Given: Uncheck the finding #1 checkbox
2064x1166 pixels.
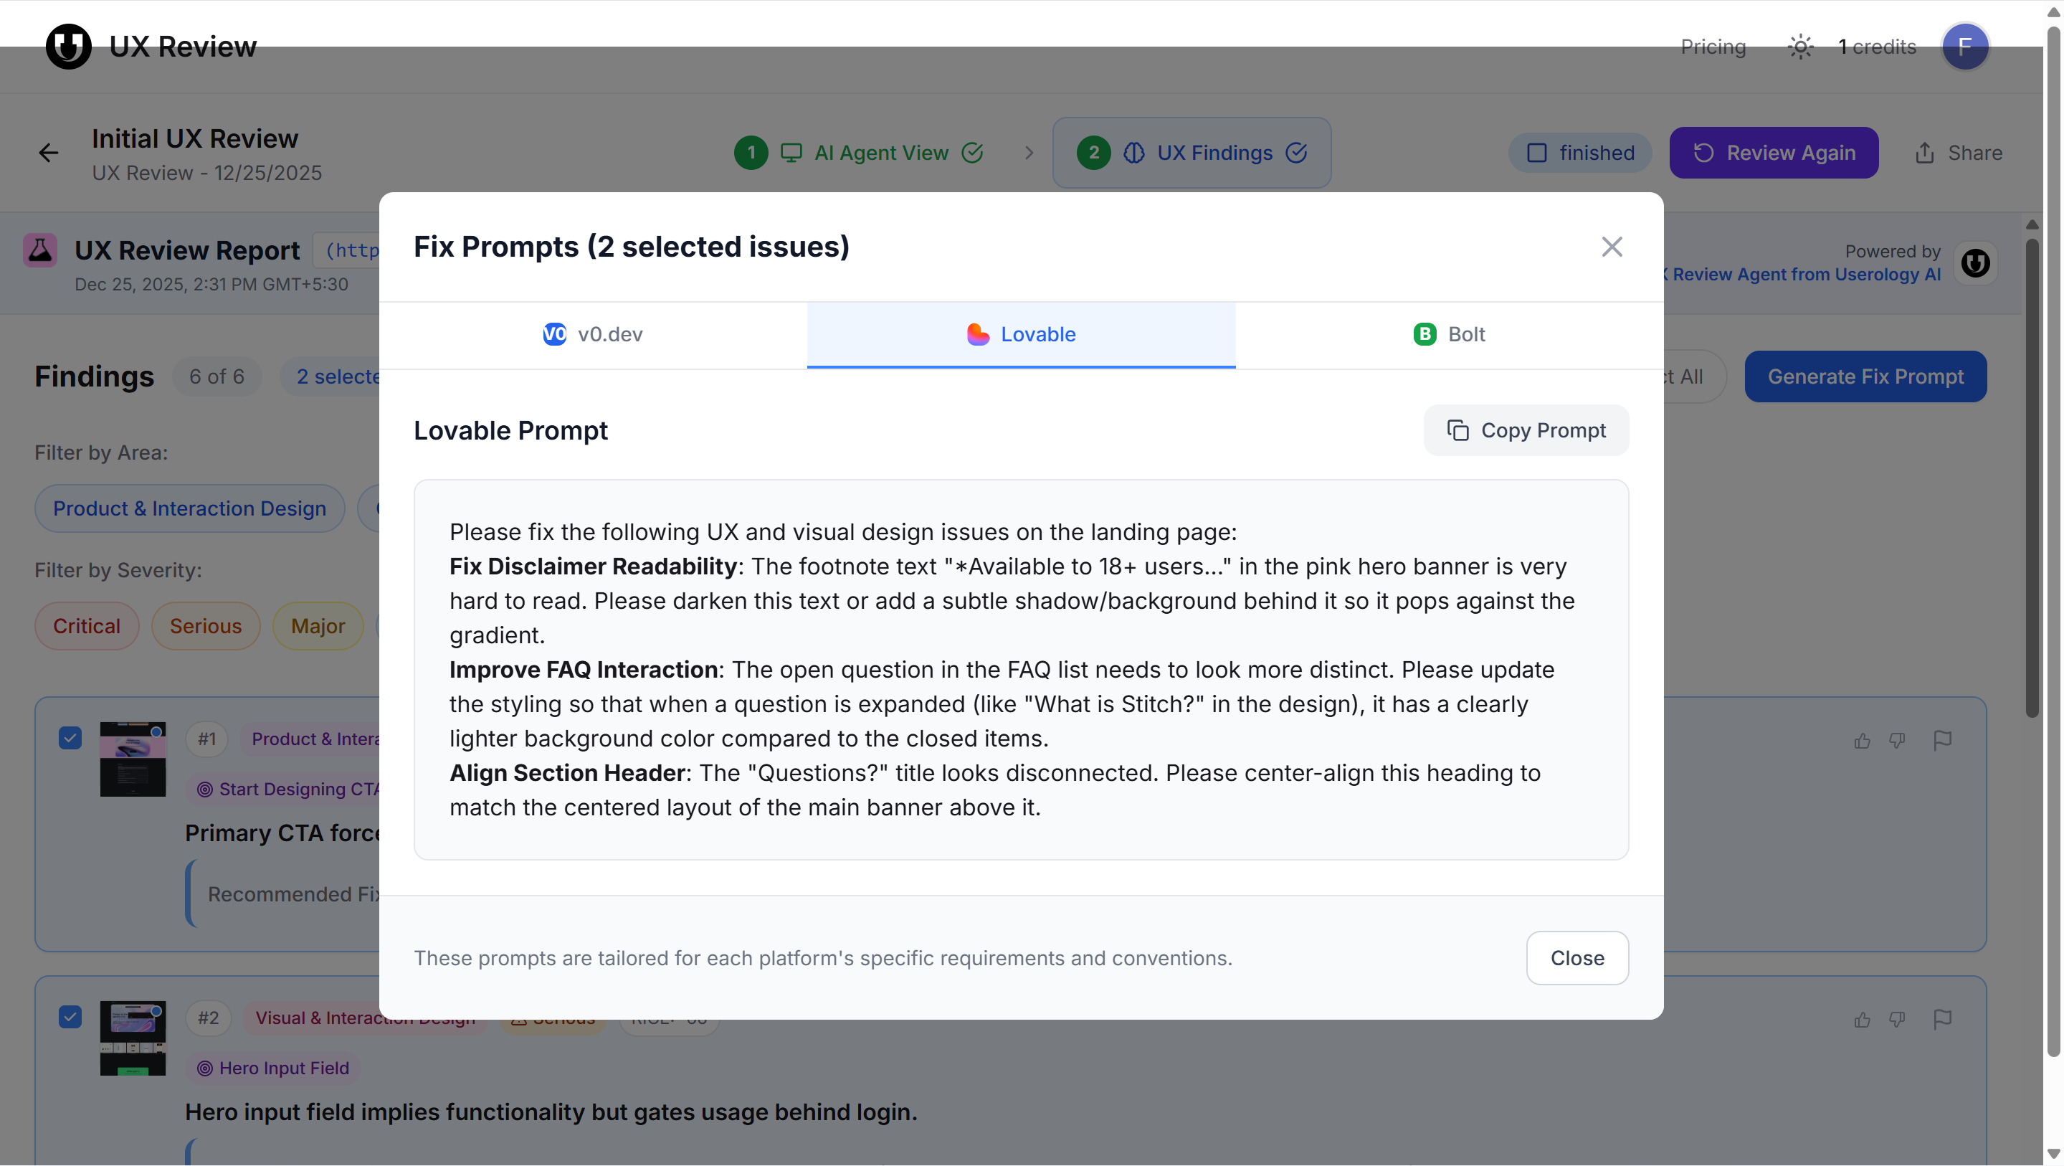Looking at the screenshot, I should click(x=70, y=738).
